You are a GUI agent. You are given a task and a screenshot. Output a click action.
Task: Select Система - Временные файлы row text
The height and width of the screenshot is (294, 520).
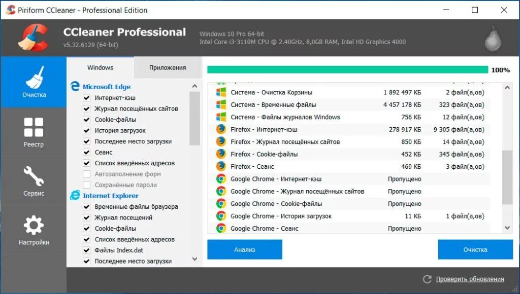point(273,104)
